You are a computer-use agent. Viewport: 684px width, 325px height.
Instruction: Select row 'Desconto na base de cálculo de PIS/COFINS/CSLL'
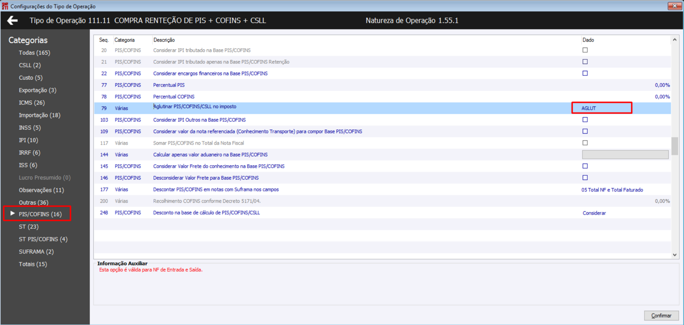[207, 212]
